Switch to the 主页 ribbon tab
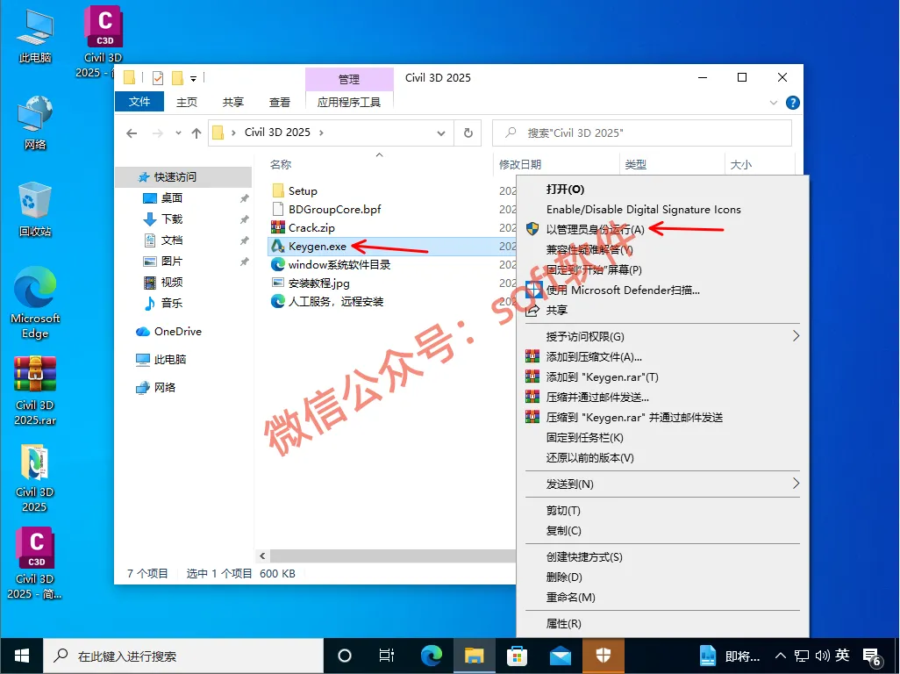The image size is (900, 674). point(187,102)
